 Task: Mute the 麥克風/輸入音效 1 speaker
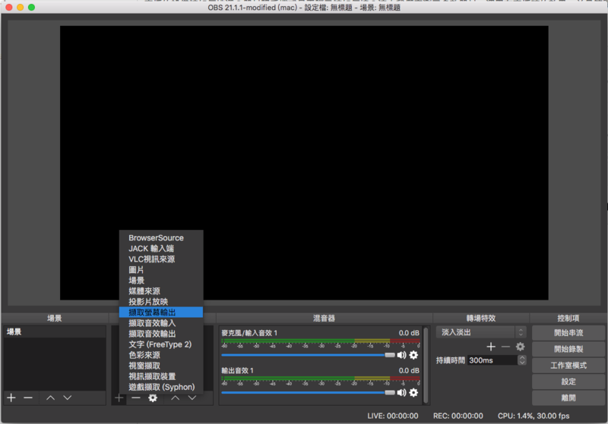[401, 354]
